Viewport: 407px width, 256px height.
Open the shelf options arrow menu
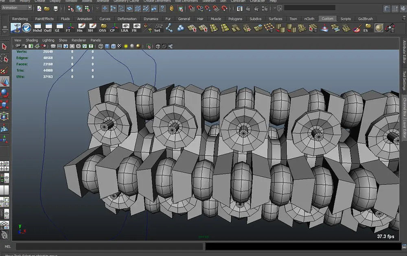(4, 31)
